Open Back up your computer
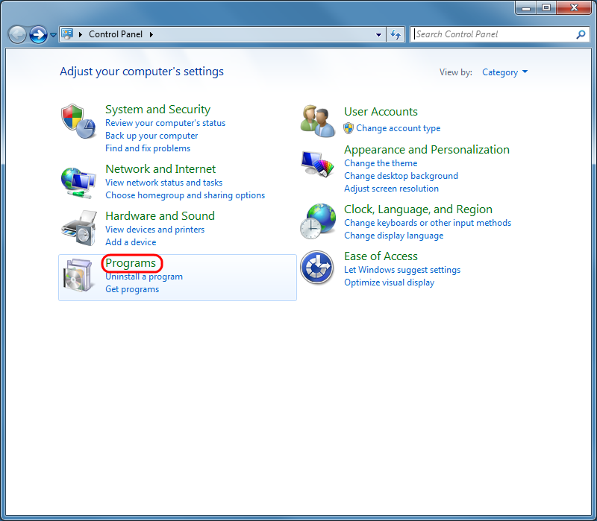This screenshot has height=521, width=597. 151,136
